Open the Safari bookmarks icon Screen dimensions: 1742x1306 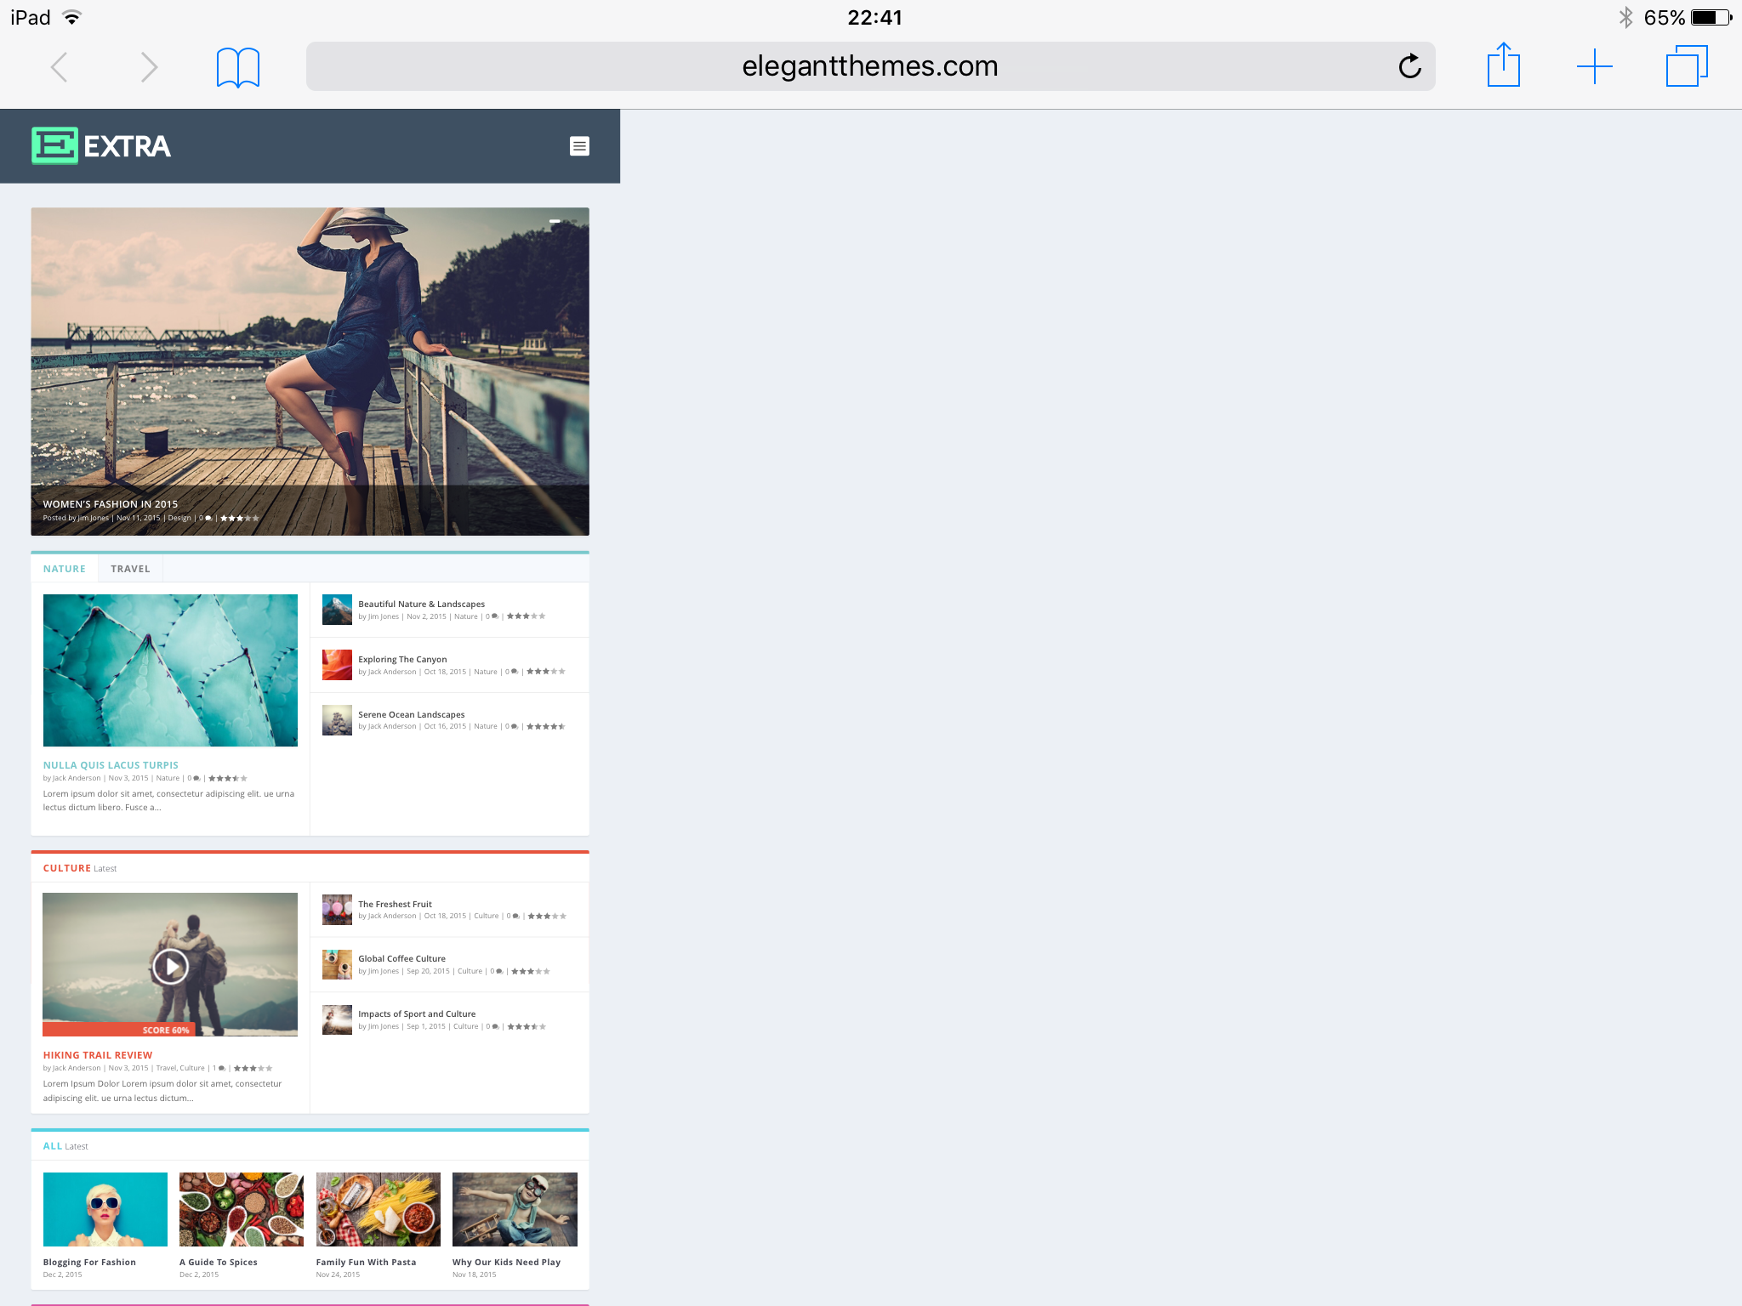(x=238, y=67)
